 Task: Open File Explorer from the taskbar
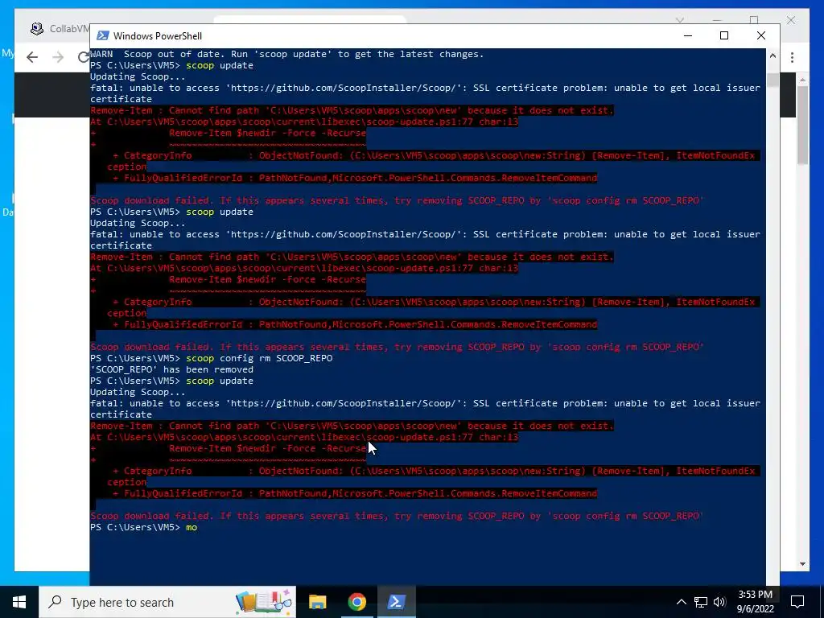317,602
